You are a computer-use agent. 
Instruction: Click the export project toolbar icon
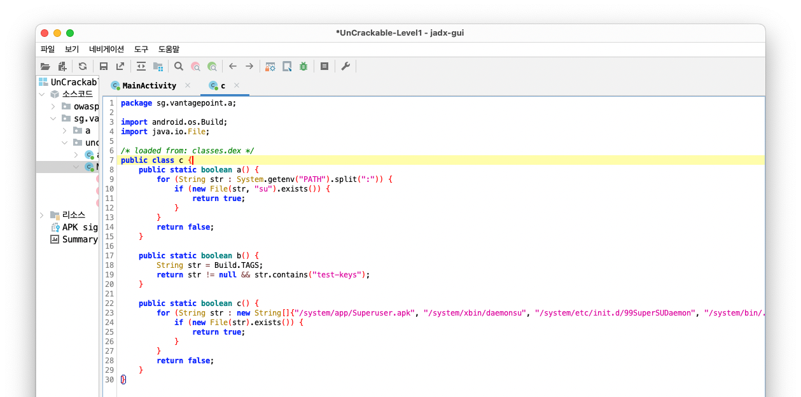120,66
